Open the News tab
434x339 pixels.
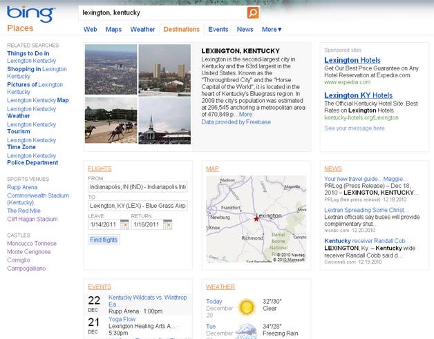(x=245, y=29)
